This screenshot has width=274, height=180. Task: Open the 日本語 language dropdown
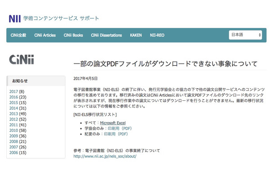click(x=246, y=35)
